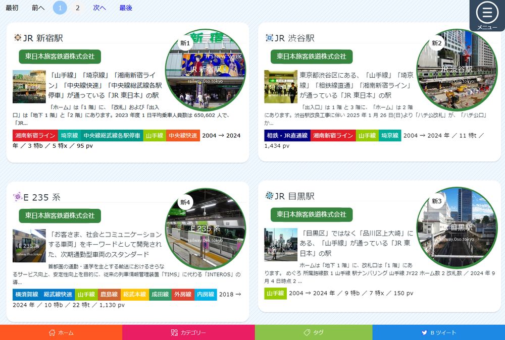Select 総武本線 tag
The width and height of the screenshot is (505, 340).
135,294
